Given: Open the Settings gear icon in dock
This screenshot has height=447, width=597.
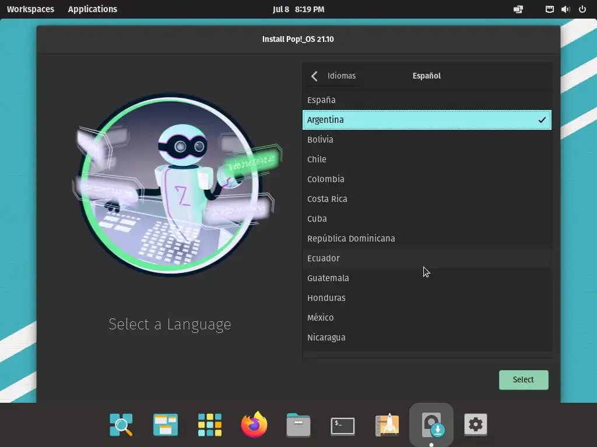Looking at the screenshot, I should point(476,424).
